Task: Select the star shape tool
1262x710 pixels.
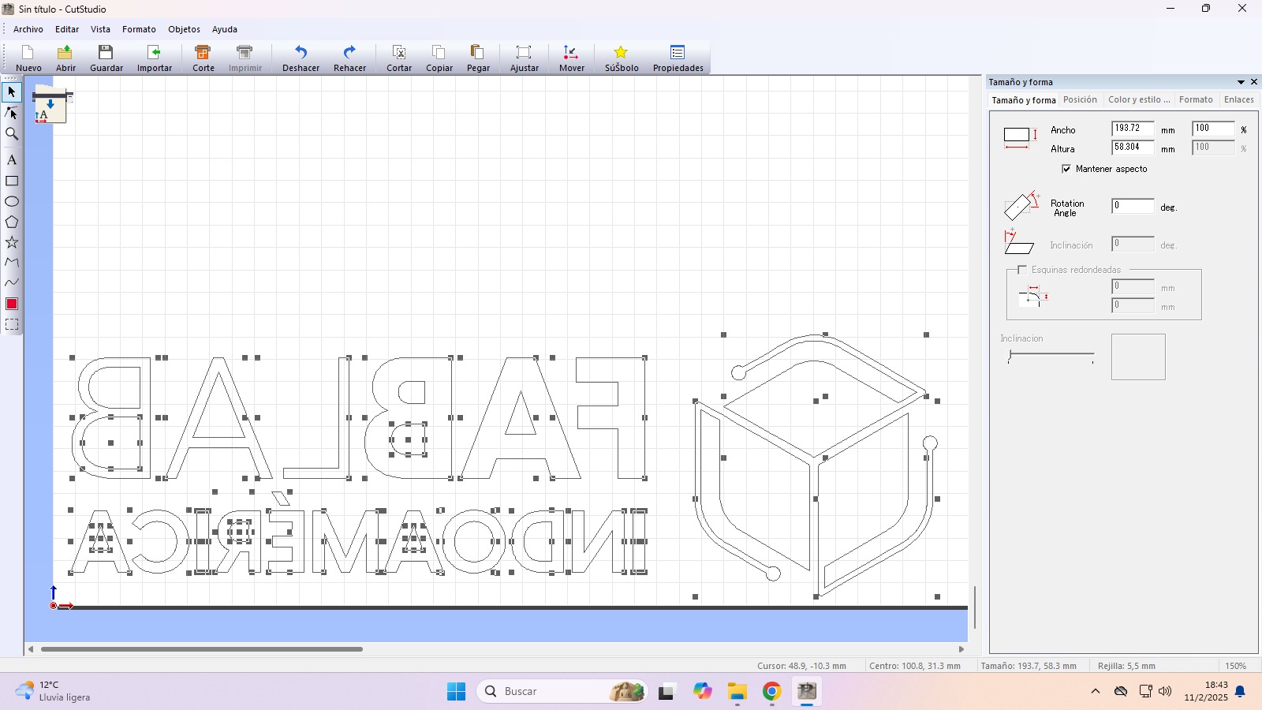Action: point(12,242)
